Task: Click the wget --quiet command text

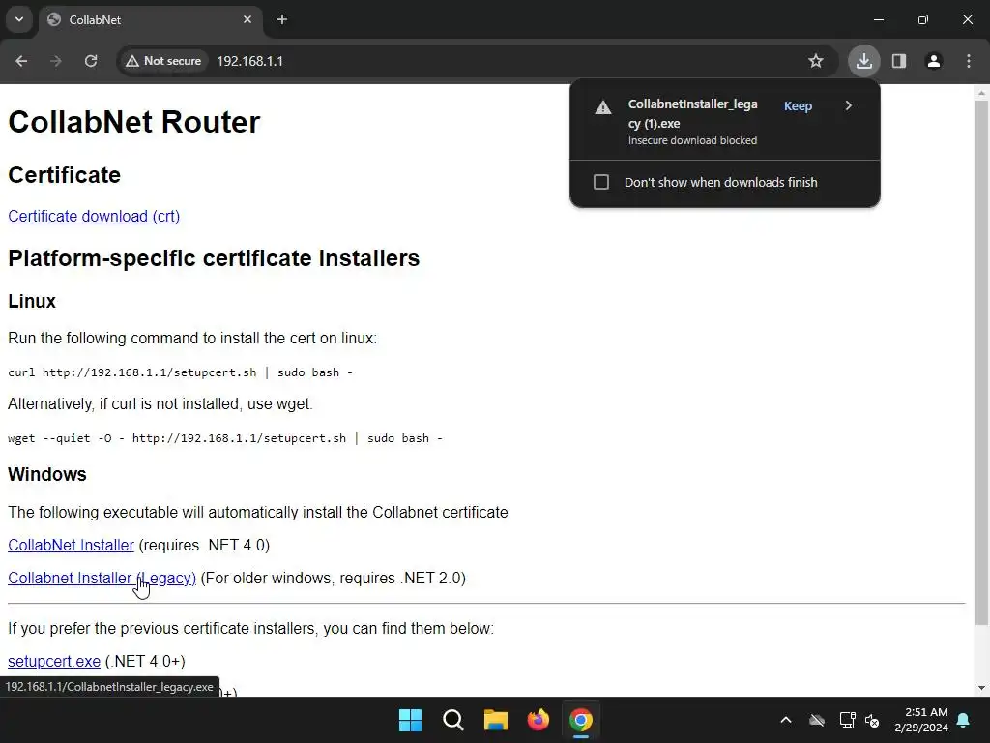Action: (x=224, y=438)
